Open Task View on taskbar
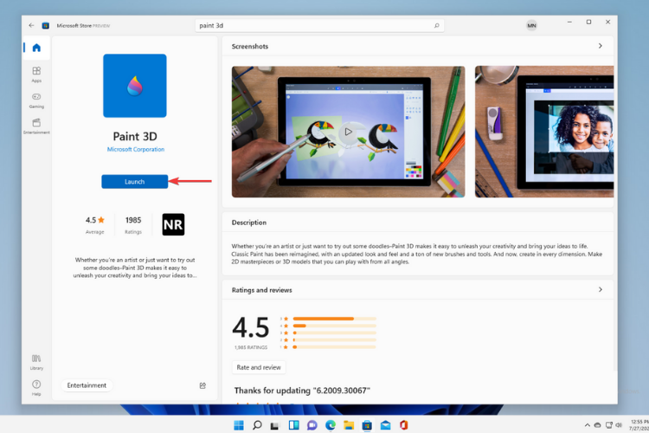Screen dimensions: 649x433 tap(275, 425)
